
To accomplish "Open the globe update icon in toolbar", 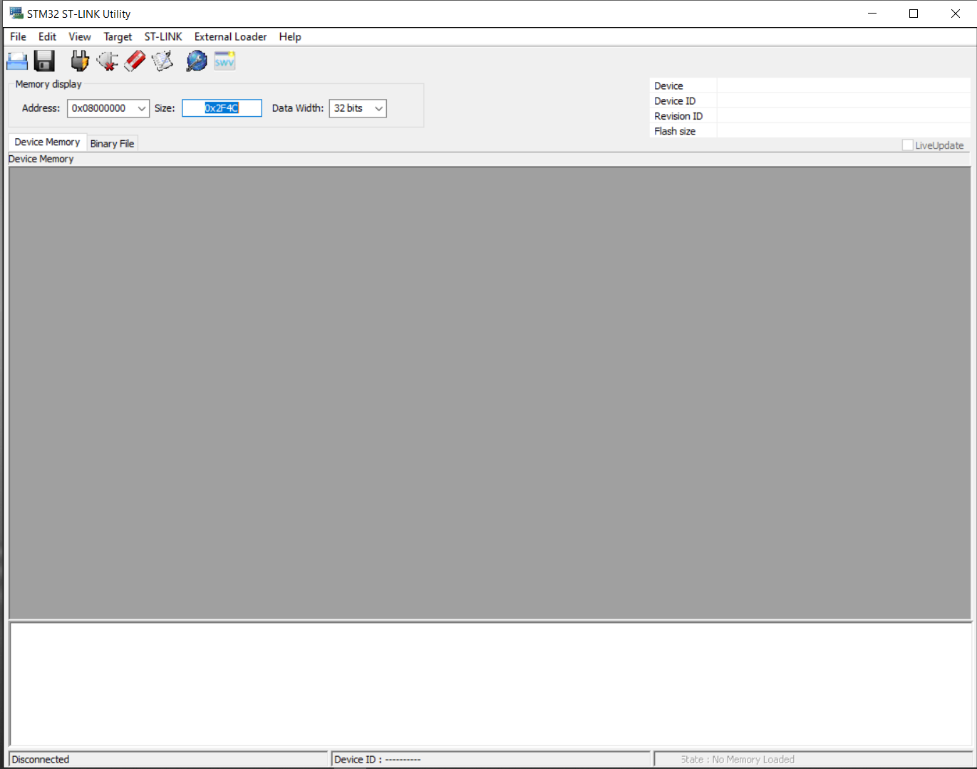I will pyautogui.click(x=197, y=61).
